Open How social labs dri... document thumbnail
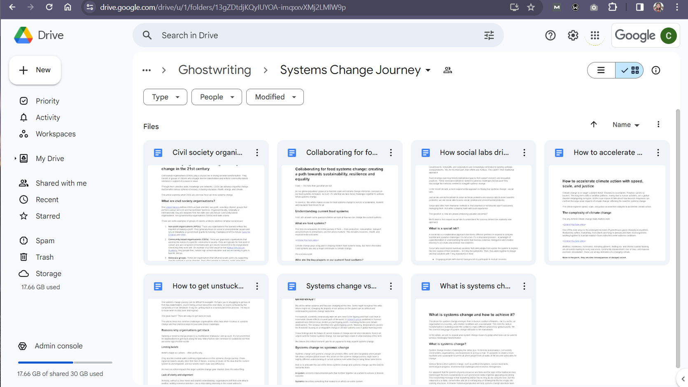Image resolution: width=688 pixels, height=387 pixels. 473,213
